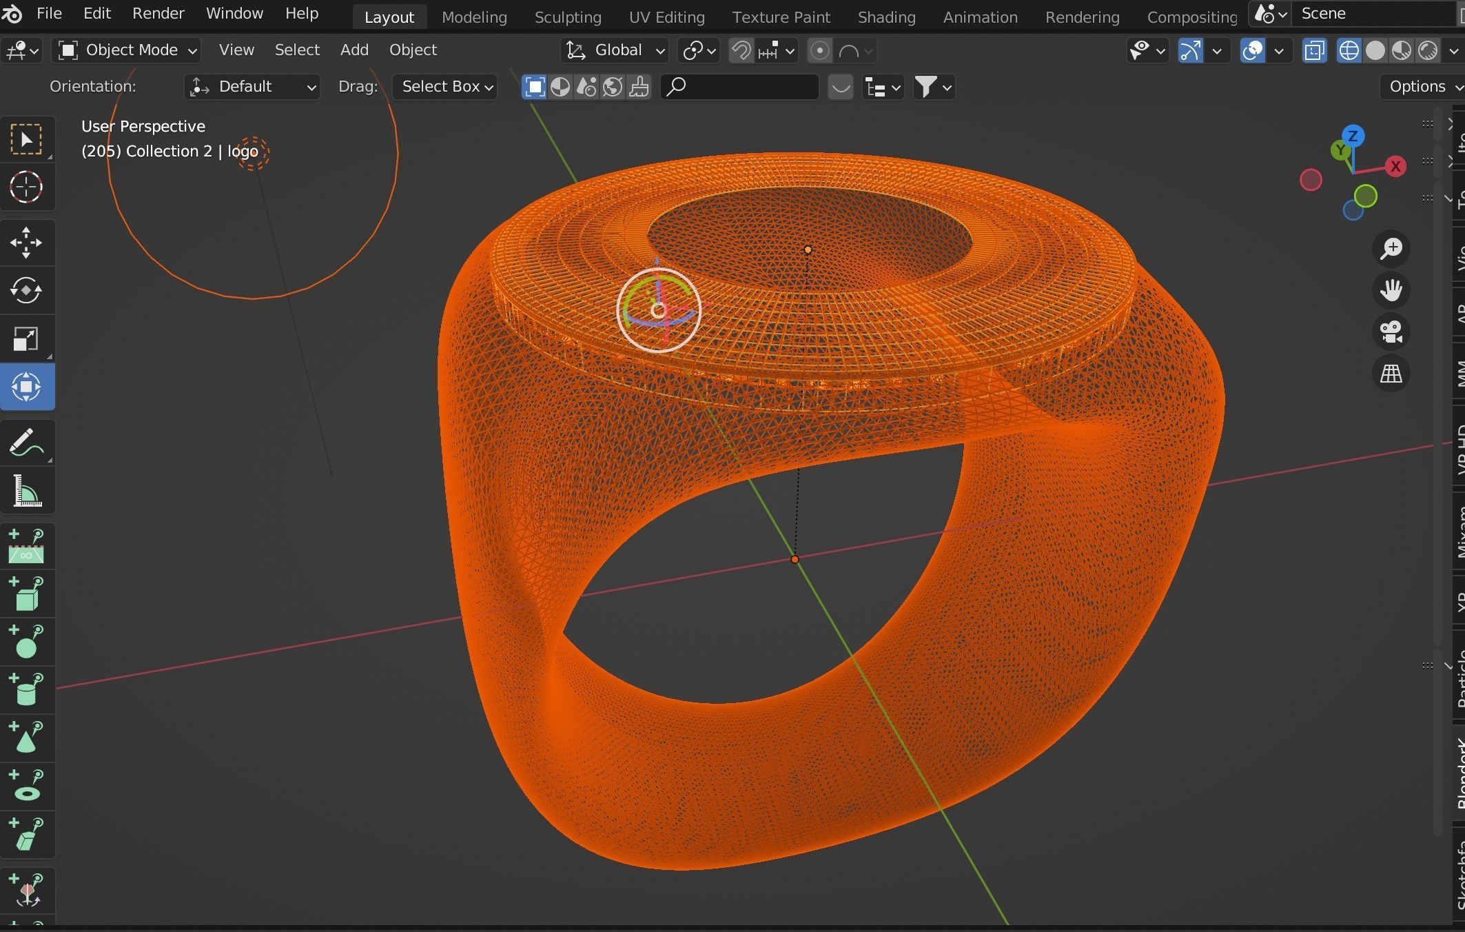Screen dimensions: 1465x932
Task: Select the Rotate tool
Action: click(28, 290)
